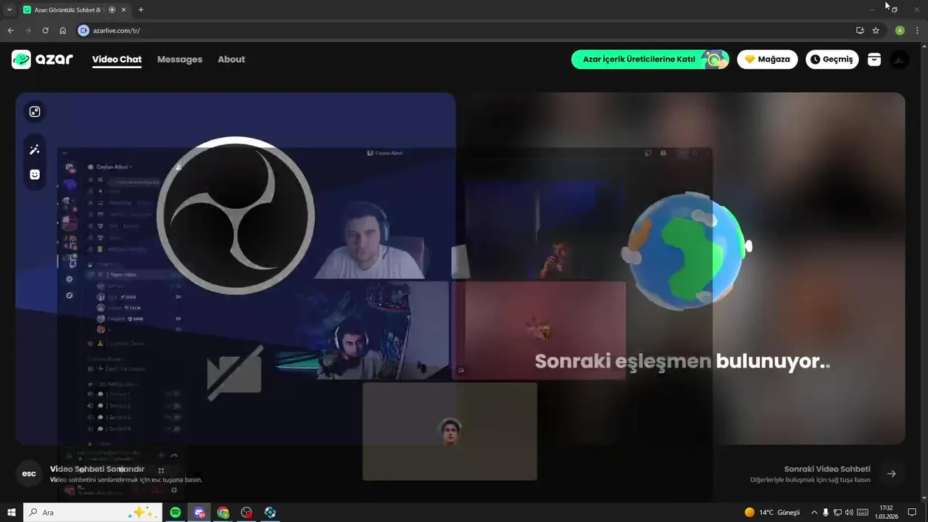Image resolution: width=928 pixels, height=522 pixels.
Task: Click the camera site permission icon in address bar
Action: coord(83,30)
